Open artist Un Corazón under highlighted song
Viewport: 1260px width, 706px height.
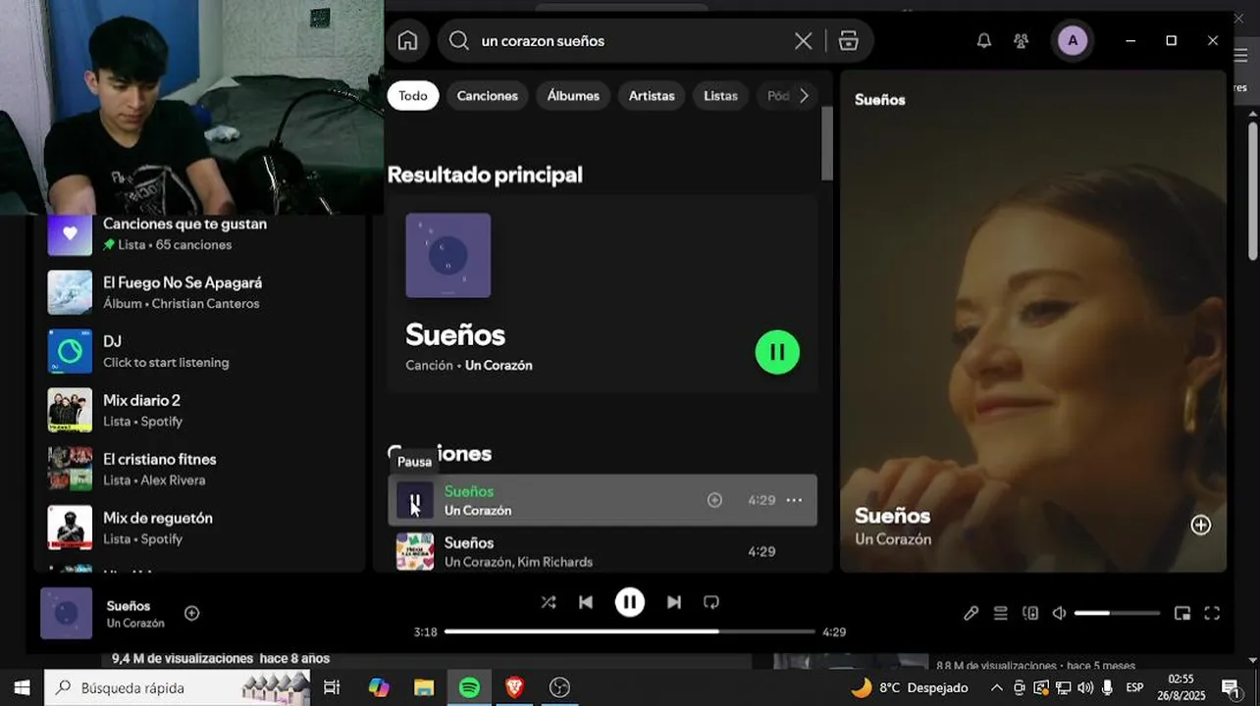(x=478, y=510)
